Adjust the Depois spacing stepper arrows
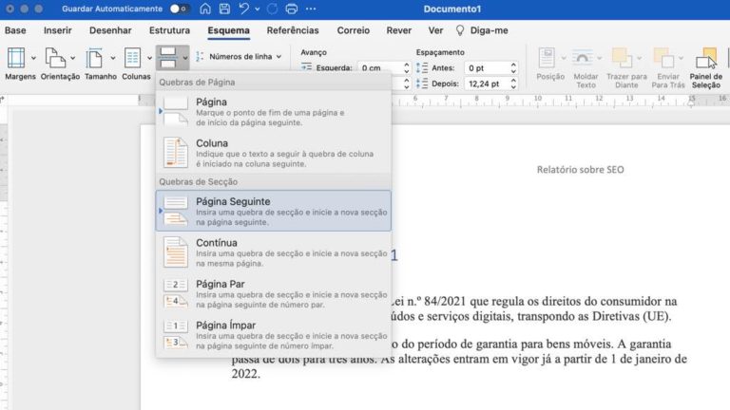This screenshot has height=410, width=730. pyautogui.click(x=513, y=84)
